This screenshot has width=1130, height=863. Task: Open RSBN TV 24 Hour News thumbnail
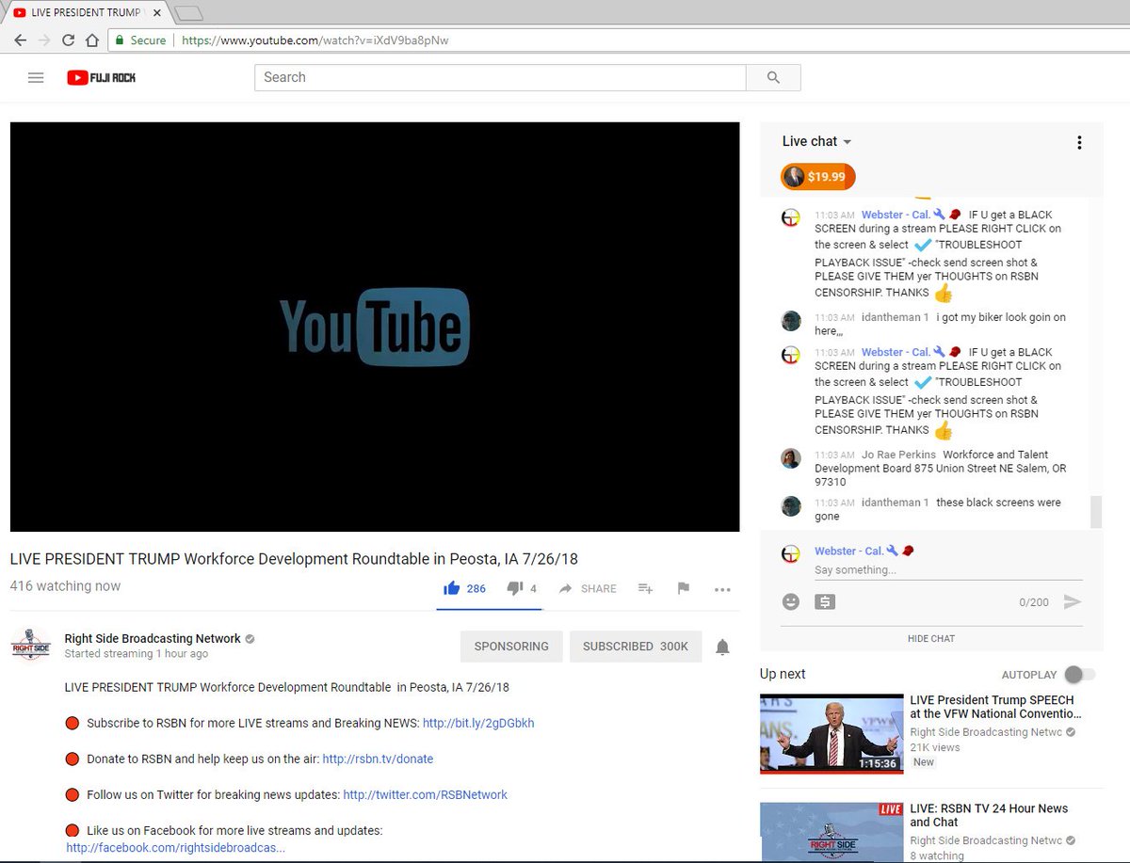click(x=830, y=831)
